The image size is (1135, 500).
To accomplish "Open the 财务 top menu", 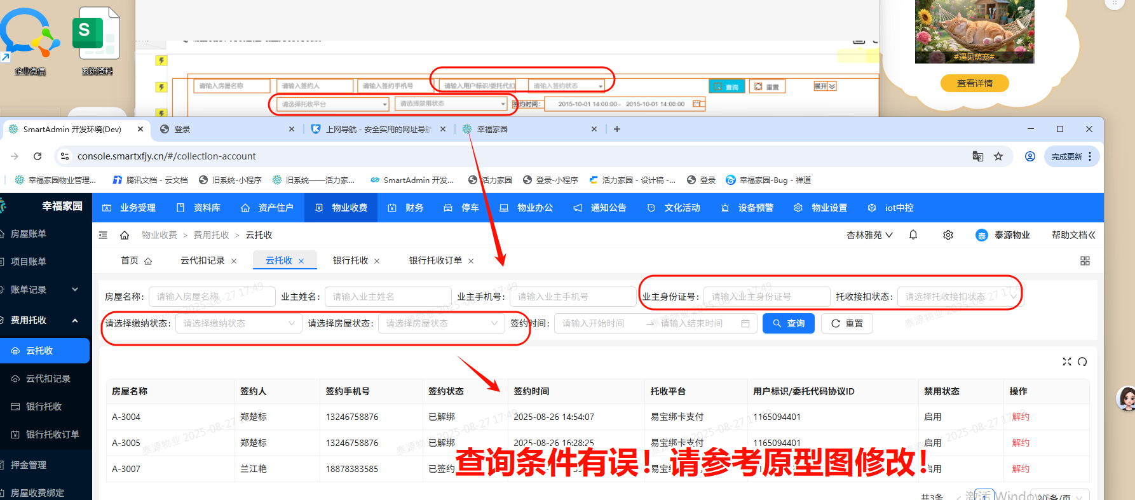I will point(407,208).
